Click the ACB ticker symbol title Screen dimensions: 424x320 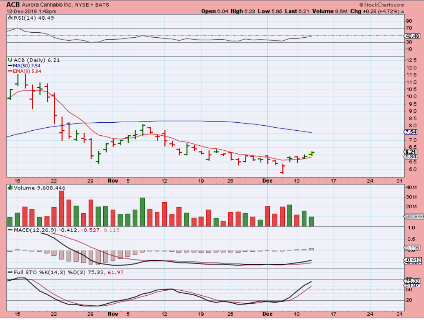click(13, 5)
